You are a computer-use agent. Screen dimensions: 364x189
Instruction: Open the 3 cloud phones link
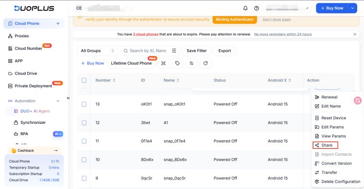(146, 34)
